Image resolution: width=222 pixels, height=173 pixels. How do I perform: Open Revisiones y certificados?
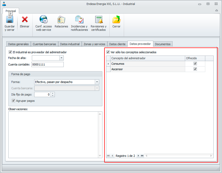[98, 20]
